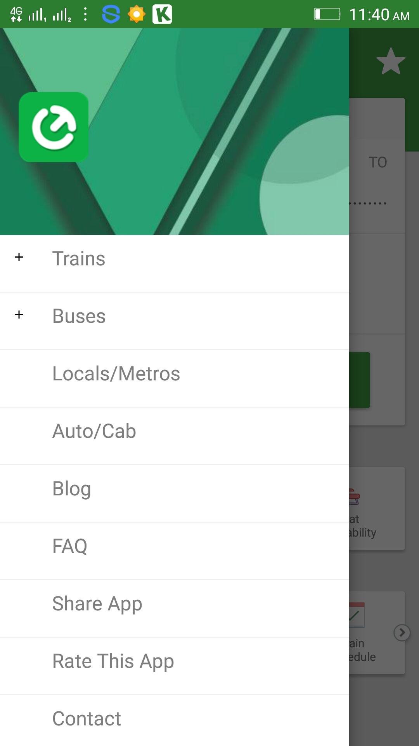
Task: Tap the favorites star icon
Action: click(x=391, y=61)
